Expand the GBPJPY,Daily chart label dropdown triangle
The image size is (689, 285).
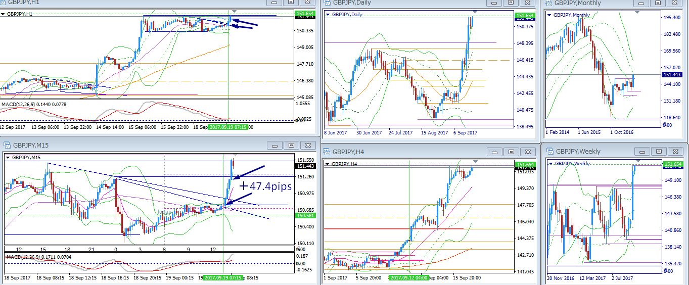coord(328,15)
